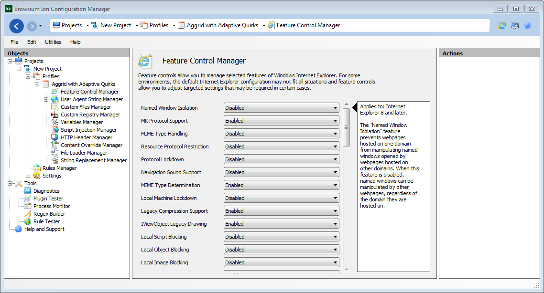544x293 pixels.
Task: Open Named Window Isolation dropdown
Action: [x=282, y=108]
